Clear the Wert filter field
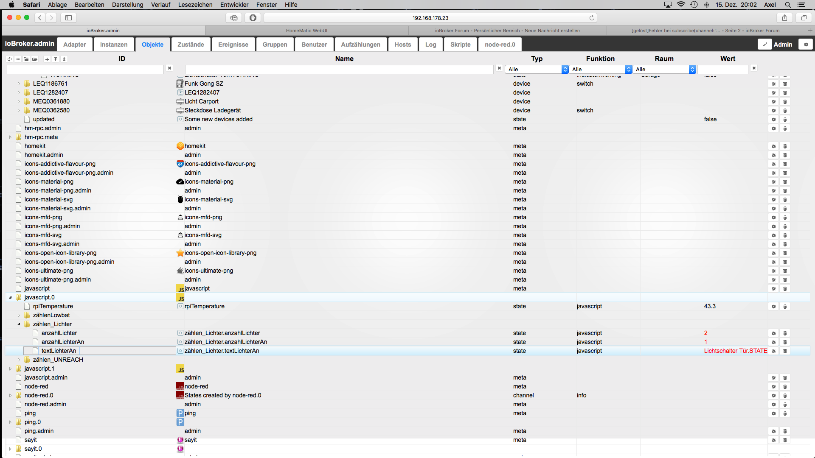Viewport: 815px width, 458px height. (754, 68)
